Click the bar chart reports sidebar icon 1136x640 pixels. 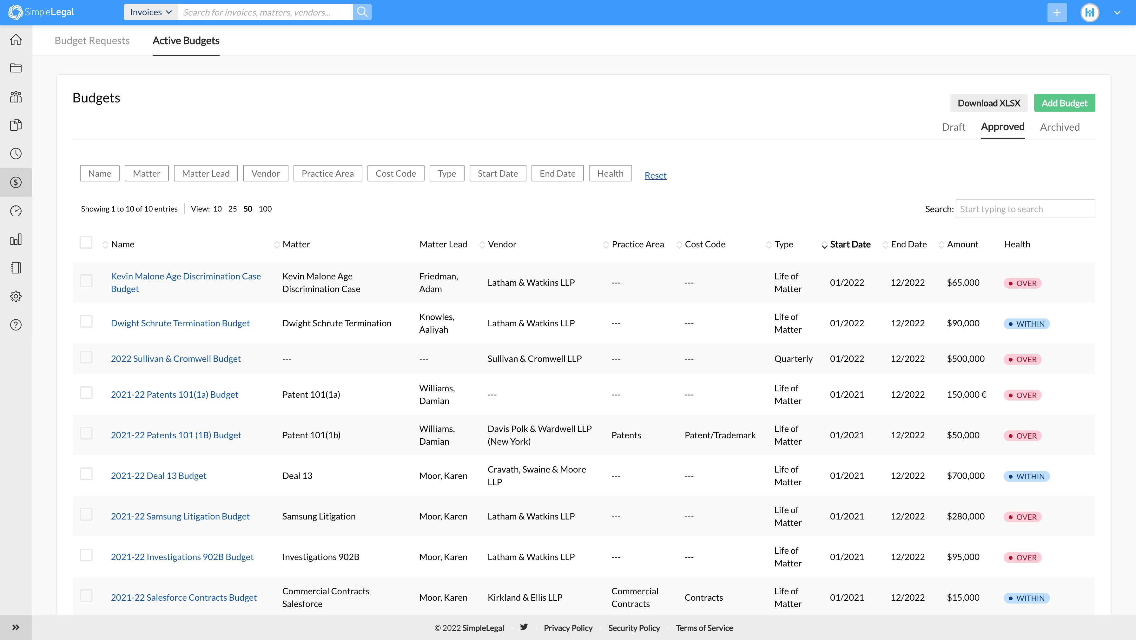point(16,239)
